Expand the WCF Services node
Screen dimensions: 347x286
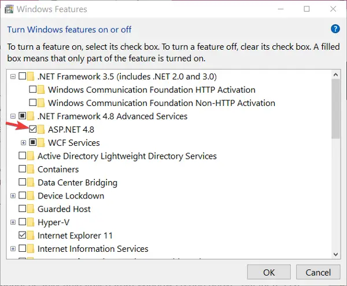tap(24, 143)
